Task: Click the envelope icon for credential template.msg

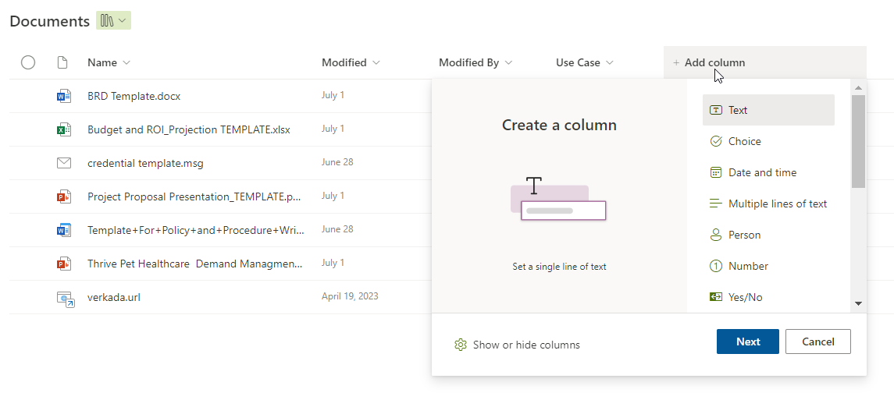Action: pos(64,163)
